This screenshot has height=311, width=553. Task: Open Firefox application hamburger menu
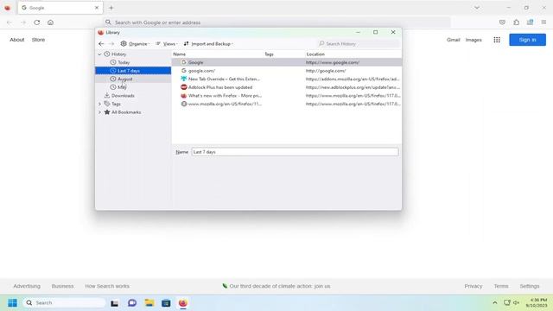click(x=543, y=22)
